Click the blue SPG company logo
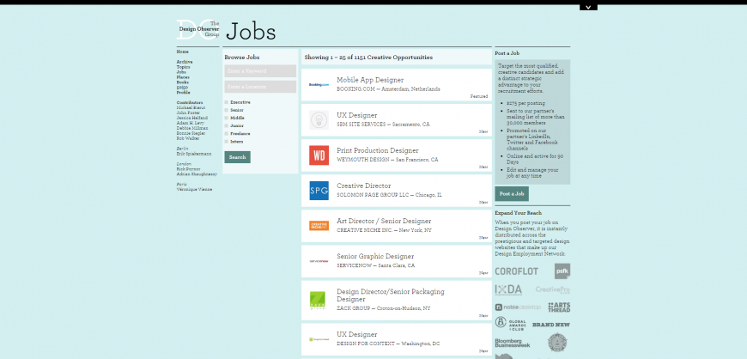This screenshot has width=747, height=359. (319, 191)
